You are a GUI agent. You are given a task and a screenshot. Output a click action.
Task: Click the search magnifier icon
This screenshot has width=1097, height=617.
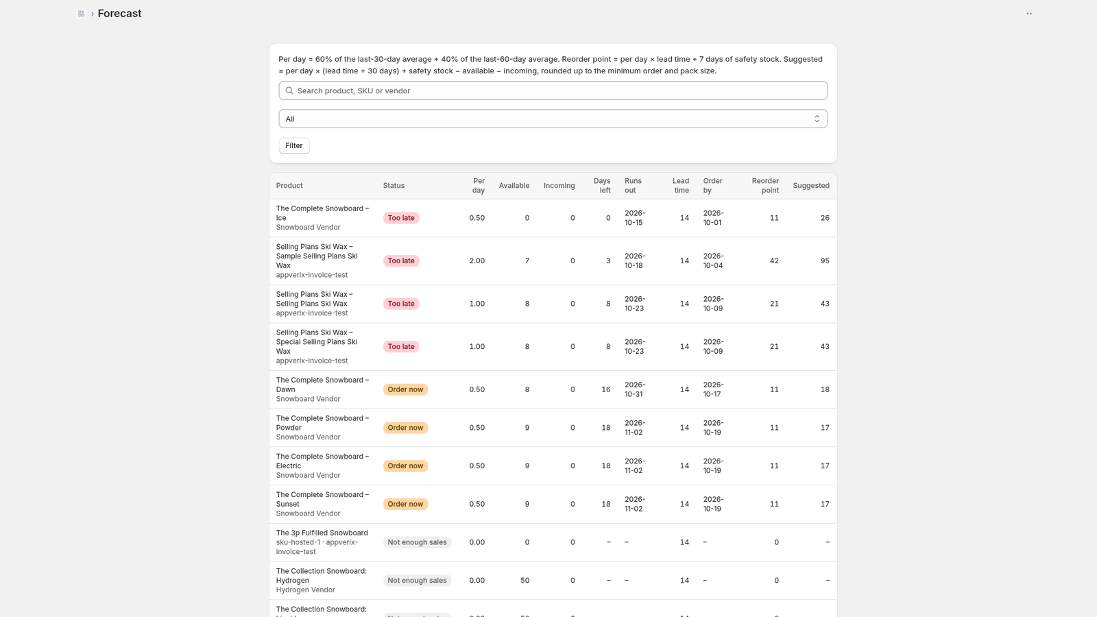[289, 90]
